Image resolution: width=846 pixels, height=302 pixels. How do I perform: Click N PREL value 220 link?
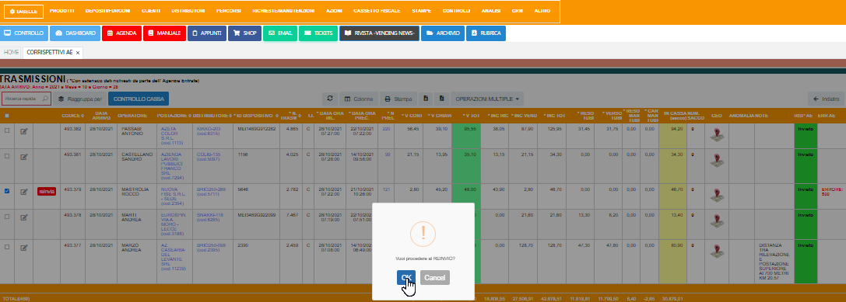(386, 129)
